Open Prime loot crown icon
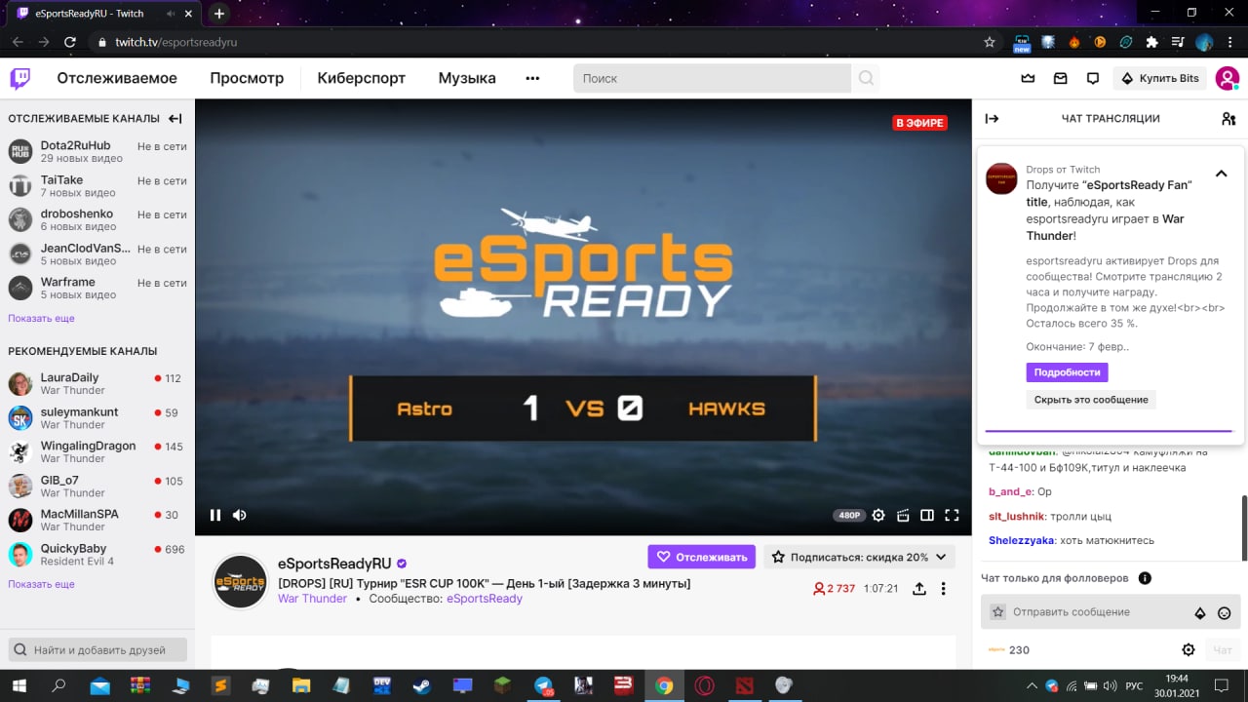 click(1028, 78)
